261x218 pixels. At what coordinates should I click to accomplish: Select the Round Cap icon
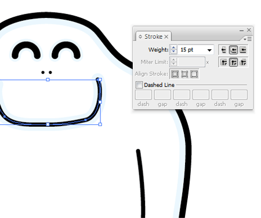tap(233, 50)
